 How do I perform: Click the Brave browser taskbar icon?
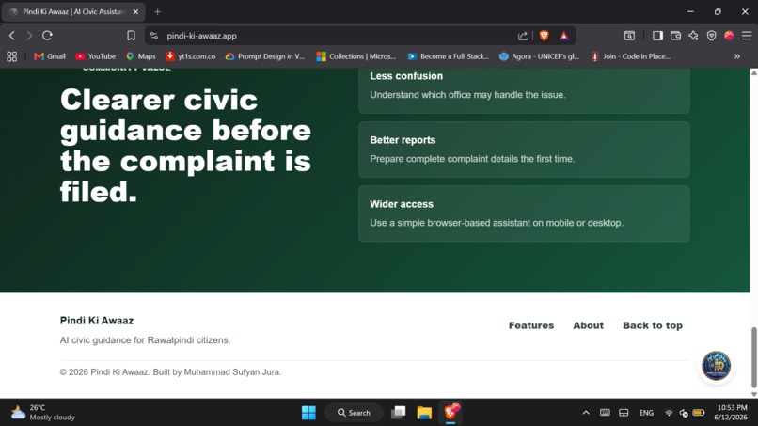click(450, 412)
